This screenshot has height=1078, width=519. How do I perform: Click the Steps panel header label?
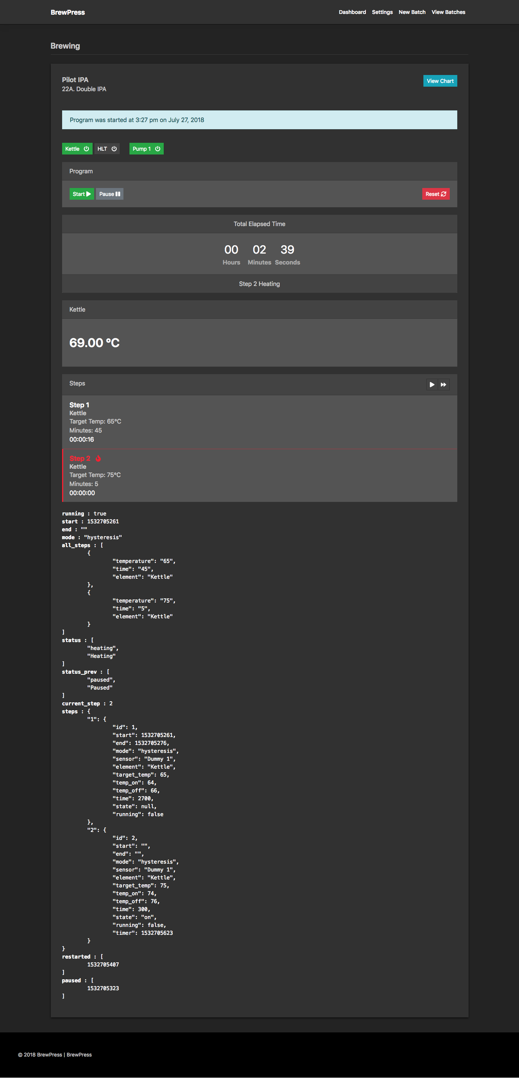[x=77, y=383]
